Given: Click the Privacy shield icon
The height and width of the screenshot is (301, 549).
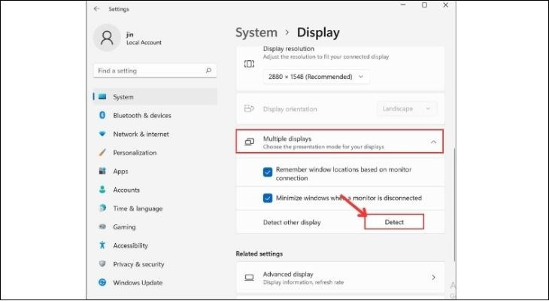Looking at the screenshot, I should tap(102, 264).
